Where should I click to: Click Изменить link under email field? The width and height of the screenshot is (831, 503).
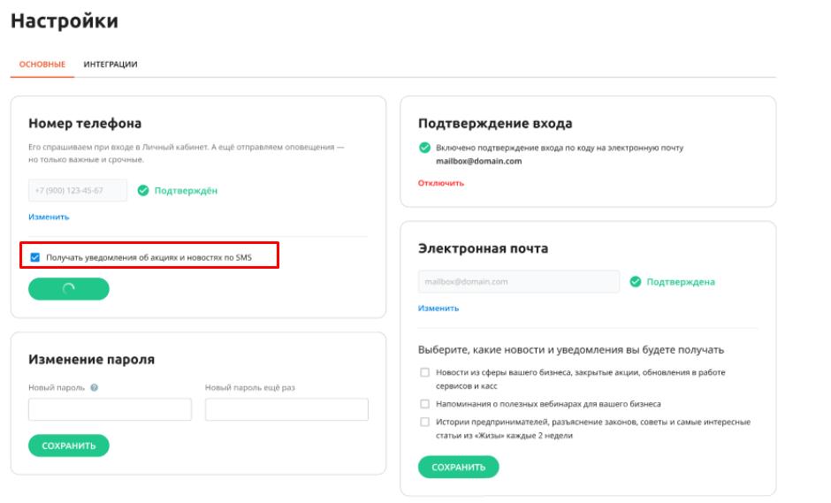coord(438,308)
